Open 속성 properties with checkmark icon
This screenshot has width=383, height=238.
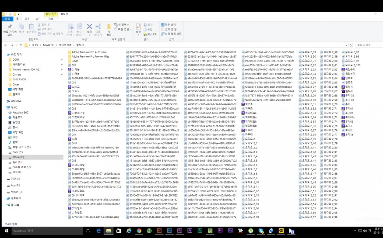point(138,27)
